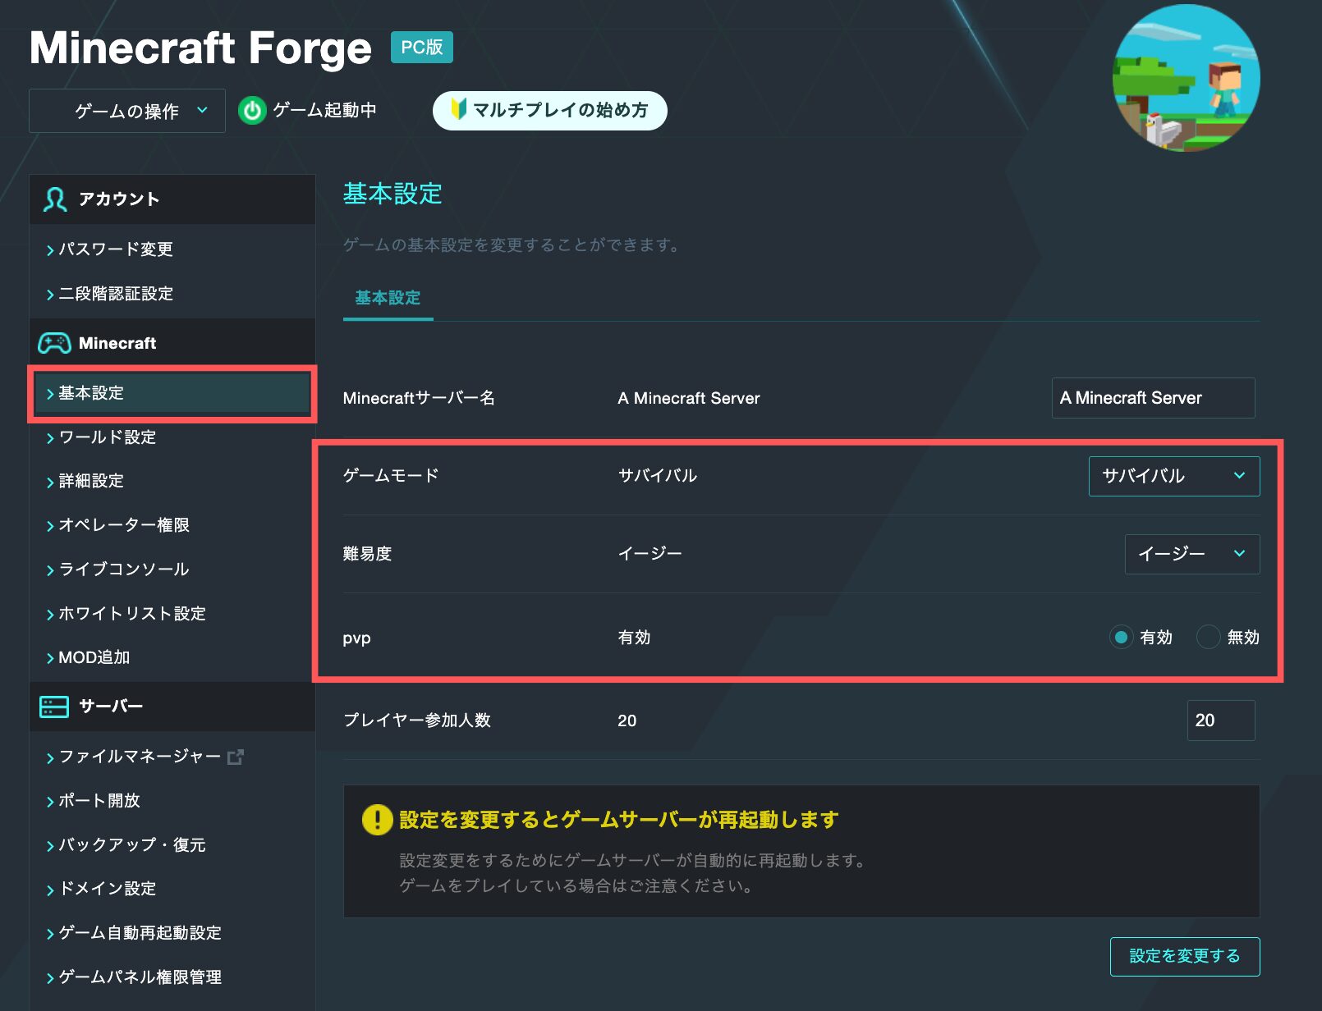Click the 基本設定 page heading
Viewport: 1322px width, 1011px height.
coord(392,194)
